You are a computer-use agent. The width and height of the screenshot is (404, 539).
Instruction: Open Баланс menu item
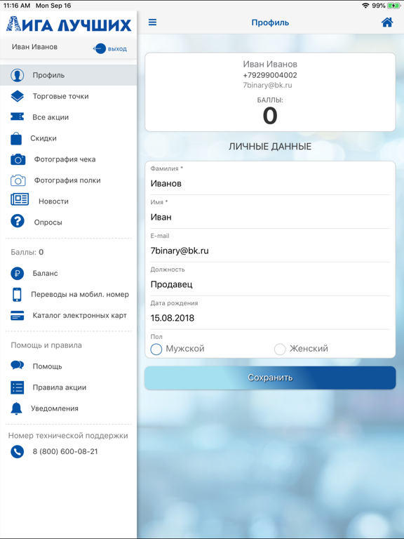(x=68, y=273)
